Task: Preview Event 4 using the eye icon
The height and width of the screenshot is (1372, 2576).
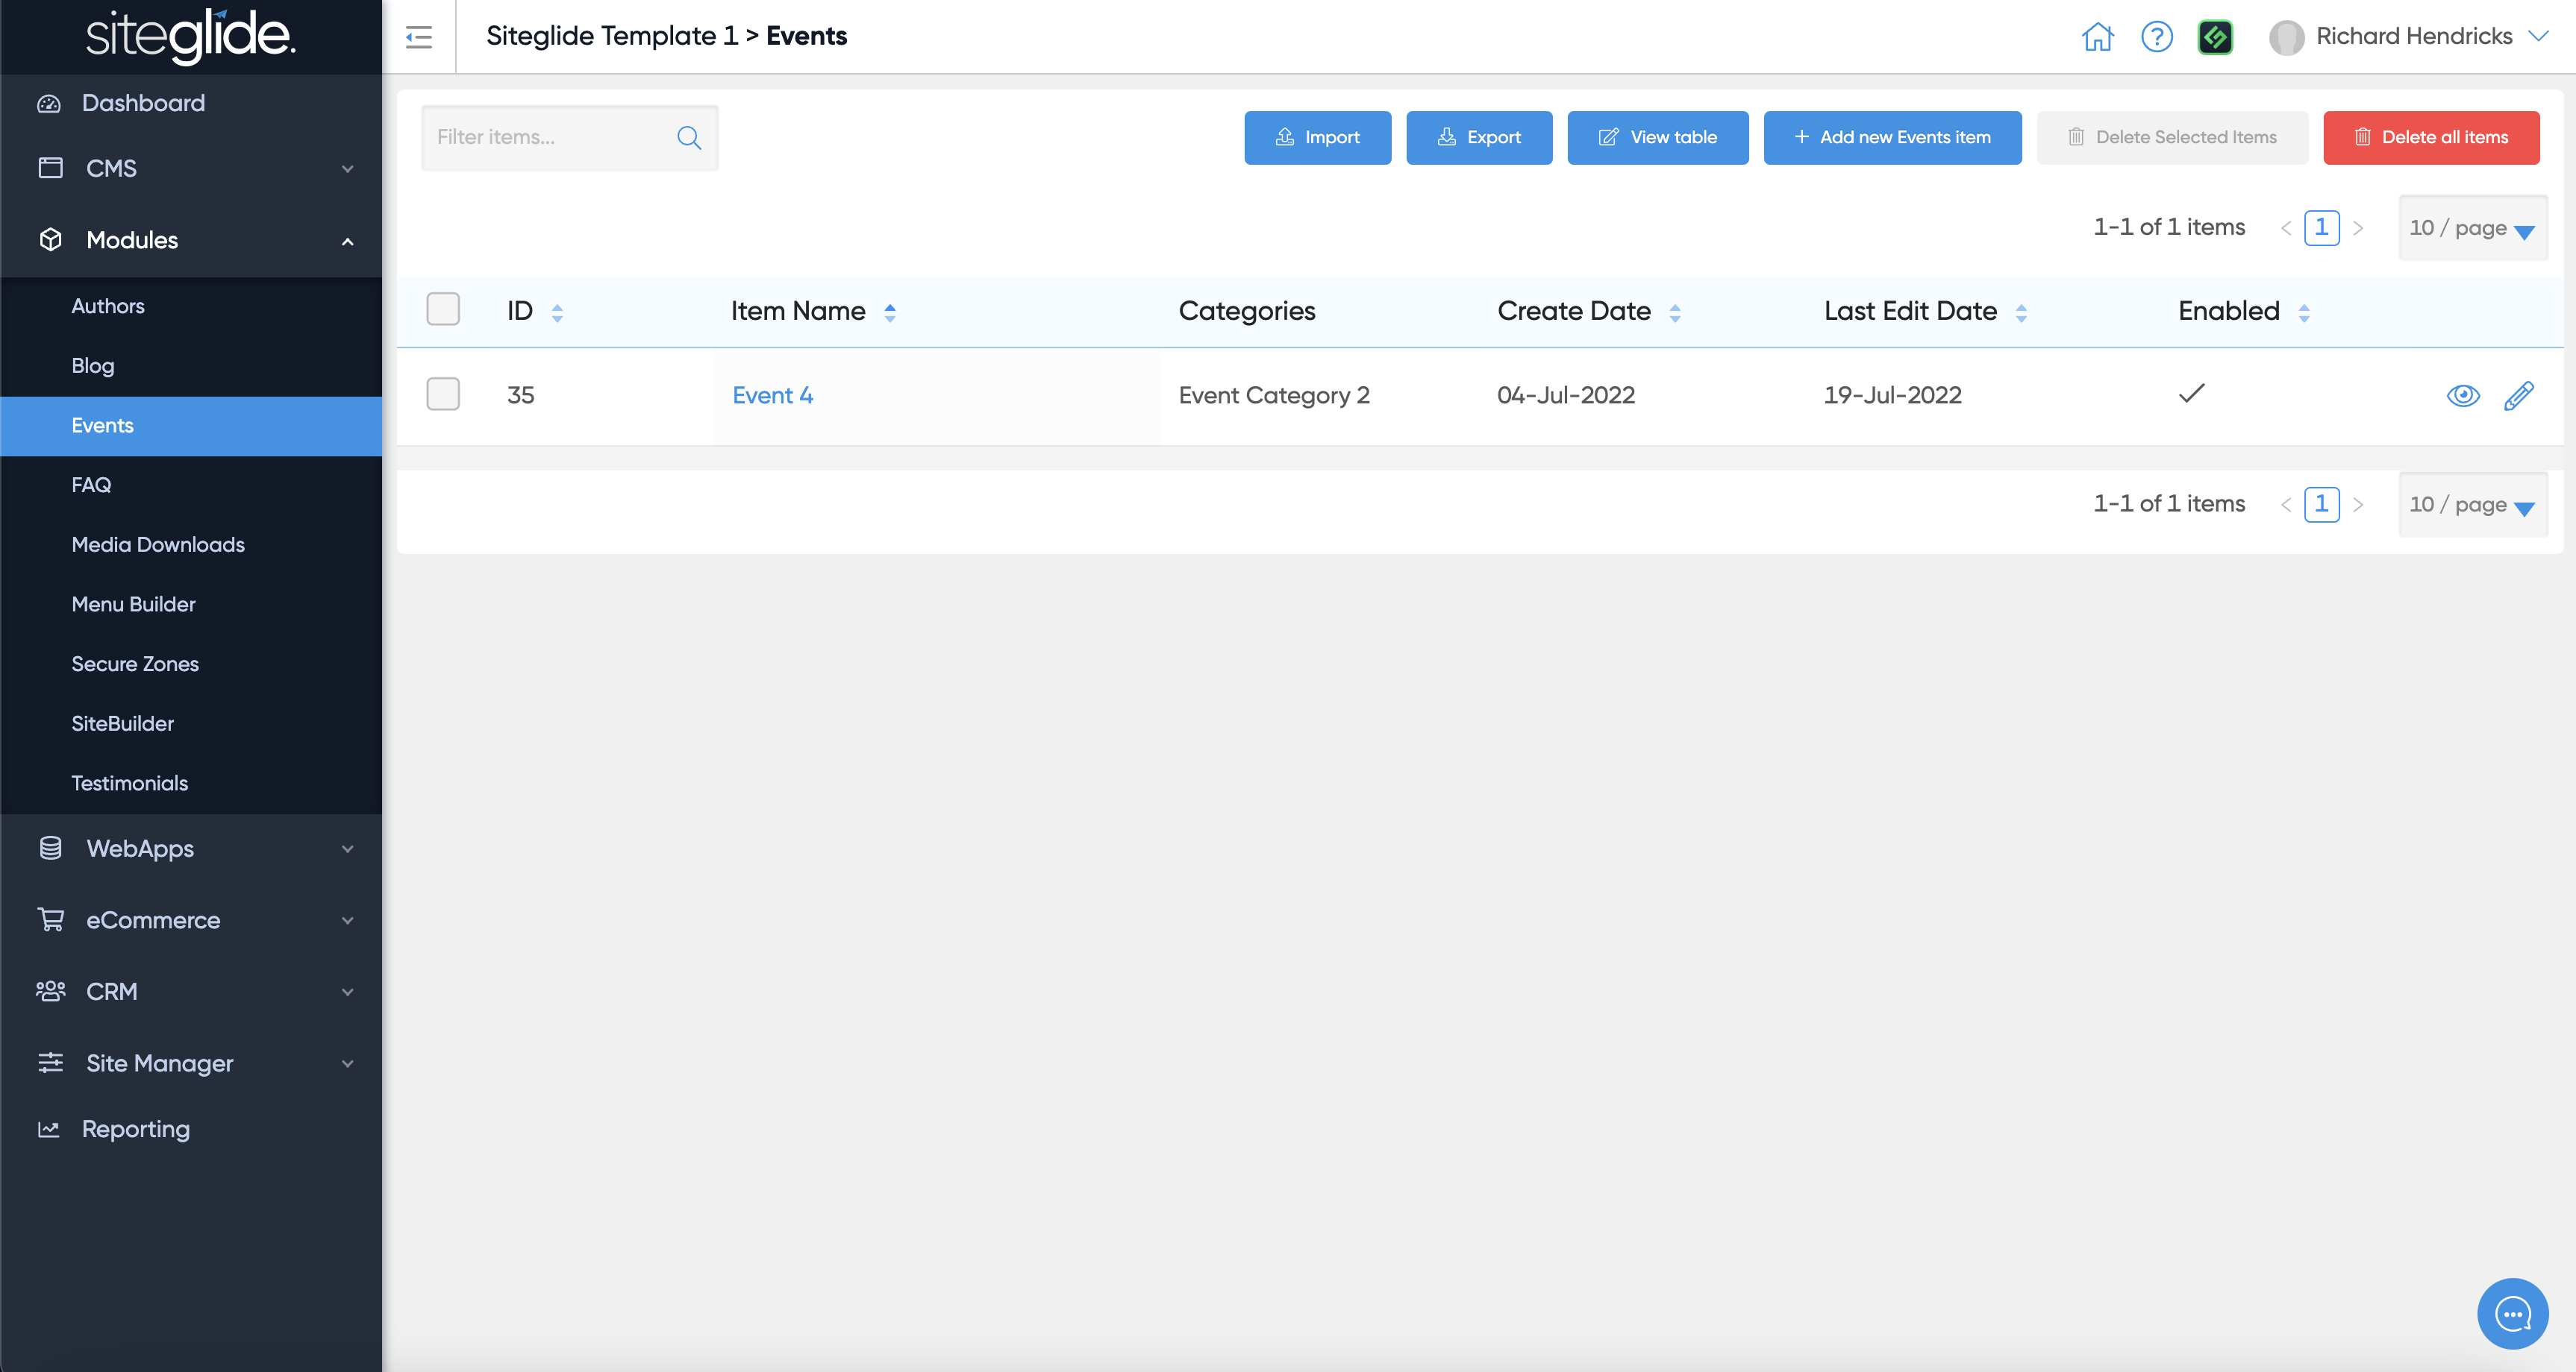Action: point(2463,396)
